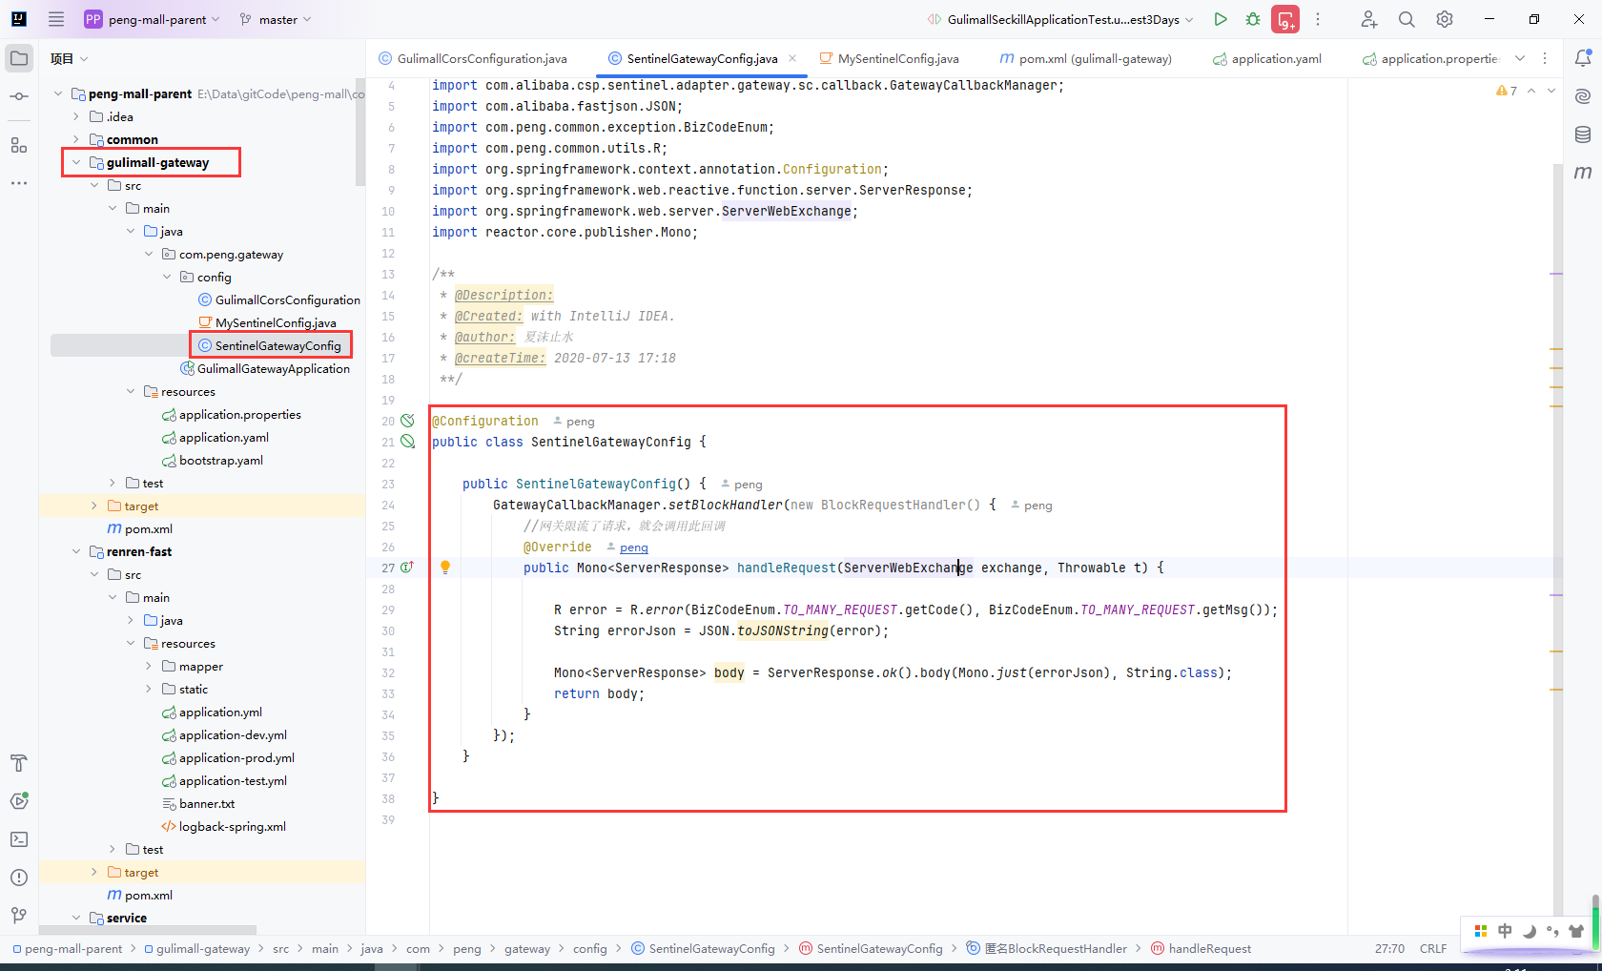The width and height of the screenshot is (1602, 971).
Task: Open IDE settings gear
Action: coord(1445,19)
